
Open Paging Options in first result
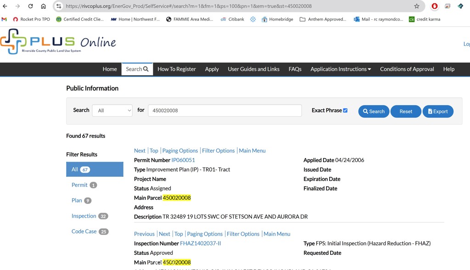(180, 151)
